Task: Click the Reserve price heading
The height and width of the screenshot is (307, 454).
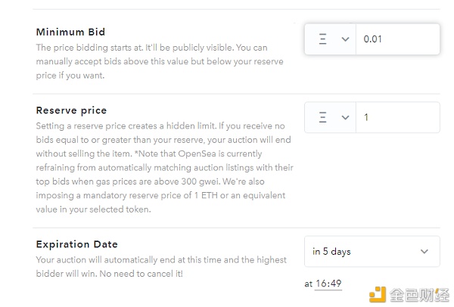Action: [72, 110]
